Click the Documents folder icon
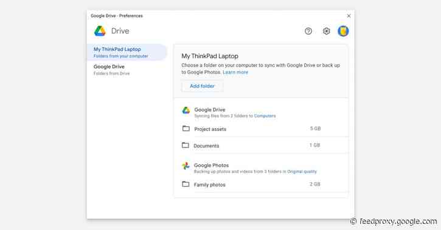Image resolution: width=441 pixels, height=230 pixels. [x=186, y=145]
